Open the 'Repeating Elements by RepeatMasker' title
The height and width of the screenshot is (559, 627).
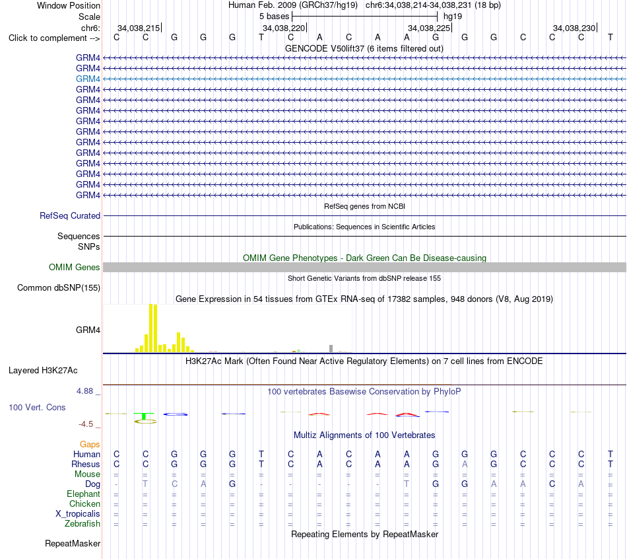(364, 534)
